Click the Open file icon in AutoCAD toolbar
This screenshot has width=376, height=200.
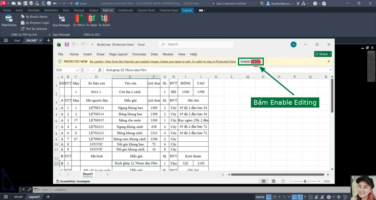point(19,4)
